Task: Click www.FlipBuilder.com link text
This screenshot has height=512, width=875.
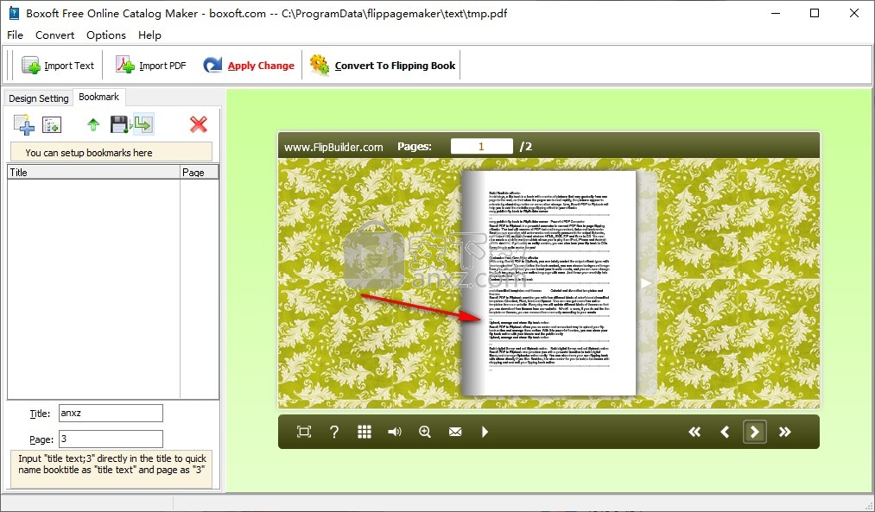Action: (333, 148)
